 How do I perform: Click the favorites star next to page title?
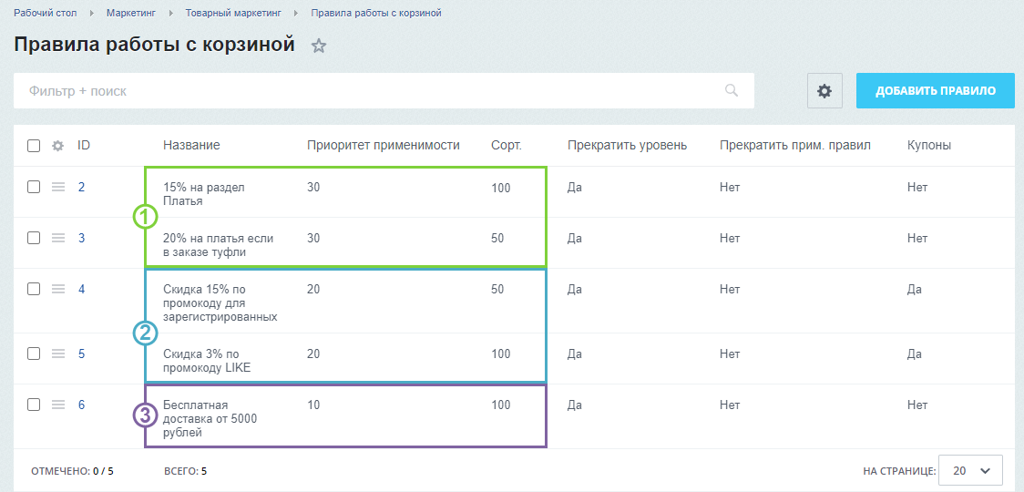318,46
